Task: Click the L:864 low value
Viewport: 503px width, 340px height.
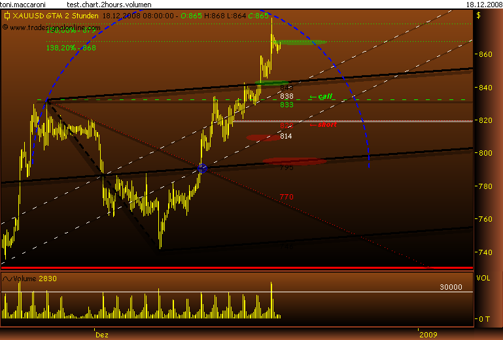Action: coord(237,16)
